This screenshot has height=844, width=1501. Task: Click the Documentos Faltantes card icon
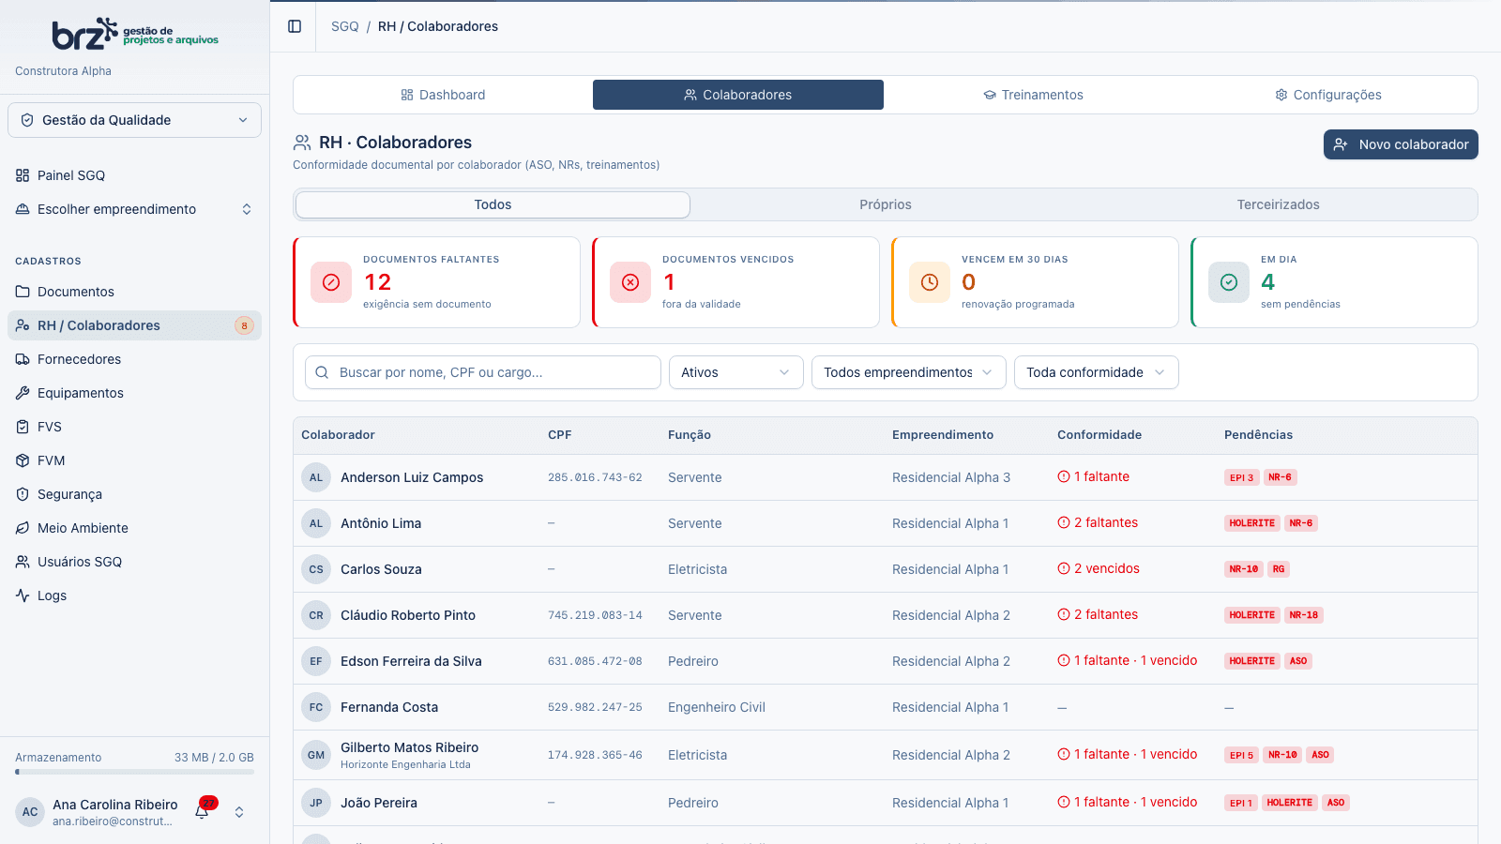[331, 282]
